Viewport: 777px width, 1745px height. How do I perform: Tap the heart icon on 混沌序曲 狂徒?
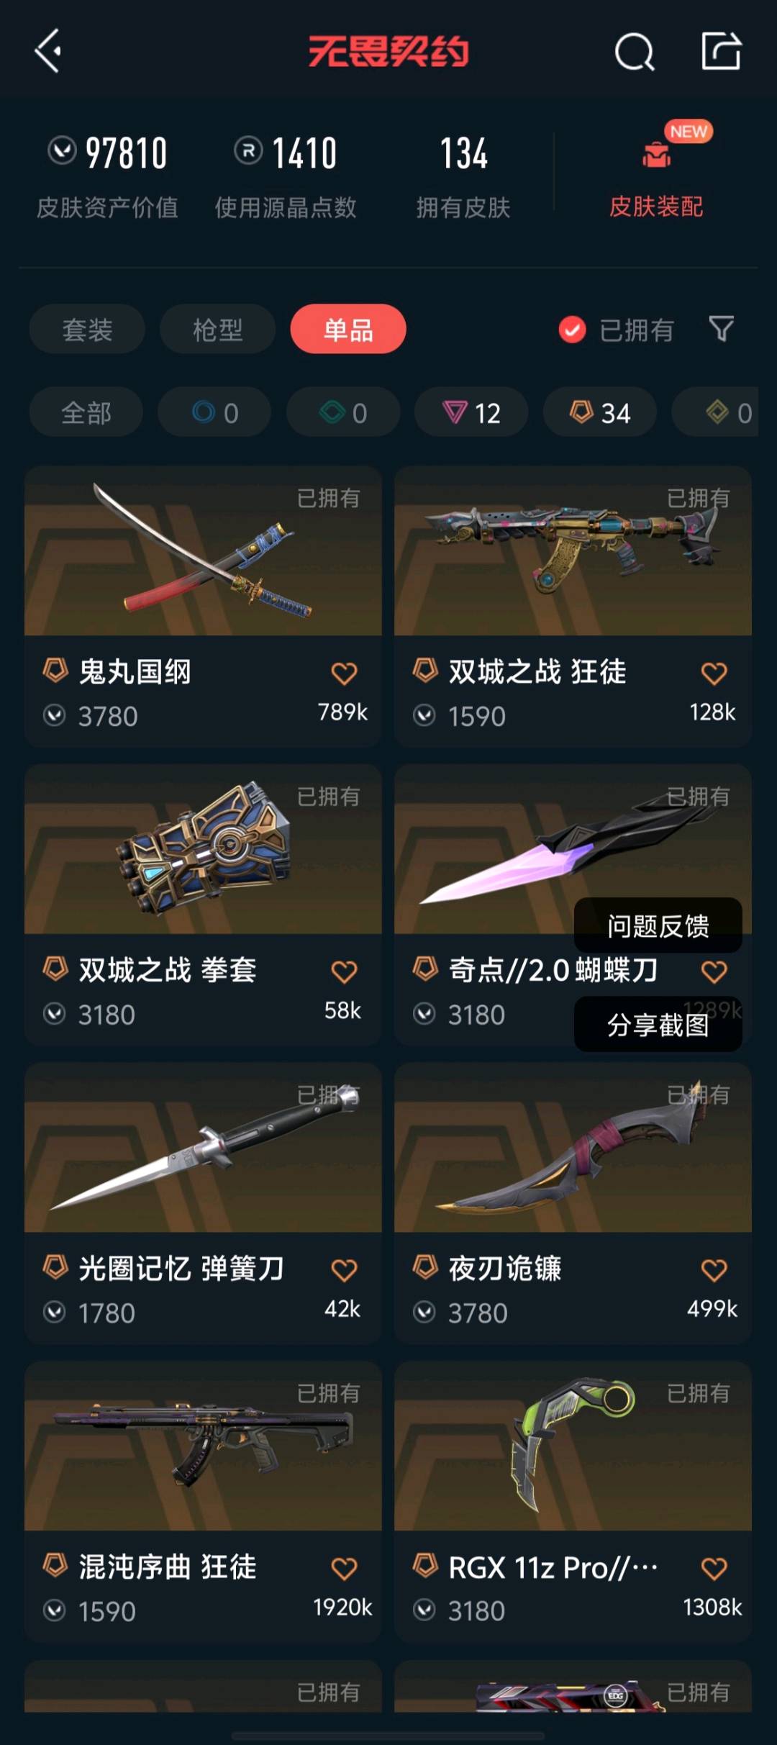pos(344,1569)
